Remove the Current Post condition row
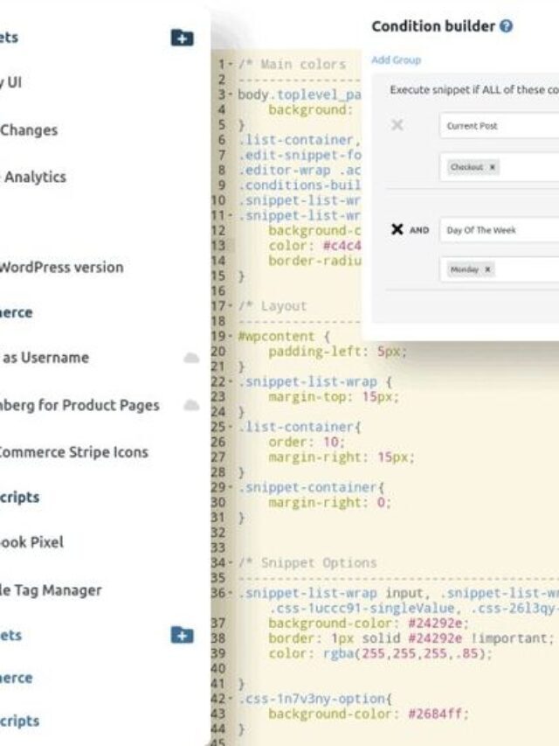559x746 pixels. (x=397, y=126)
